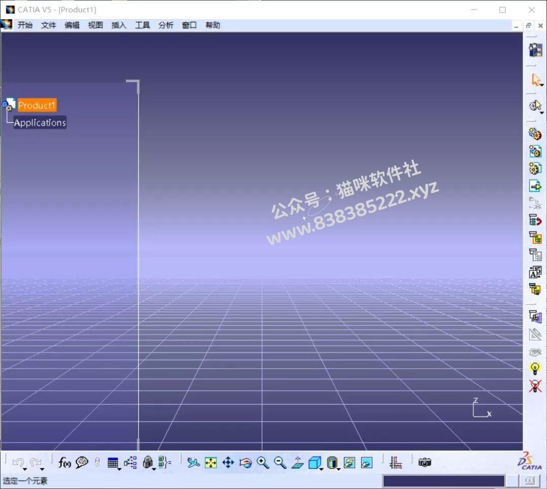Screen dimensions: 547x489
Task: Open the Lock icon dropdown arrow
Action: tap(154, 469)
